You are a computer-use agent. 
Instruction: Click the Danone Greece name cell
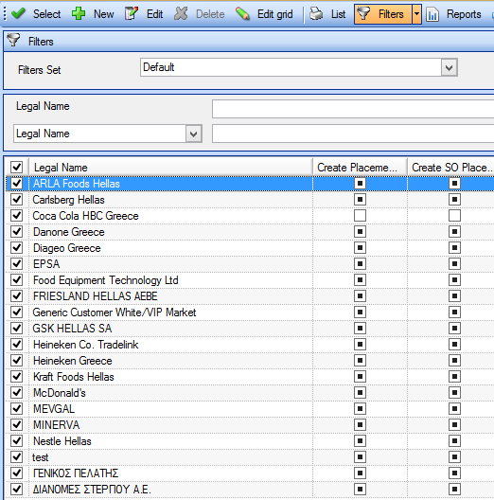[x=170, y=231]
